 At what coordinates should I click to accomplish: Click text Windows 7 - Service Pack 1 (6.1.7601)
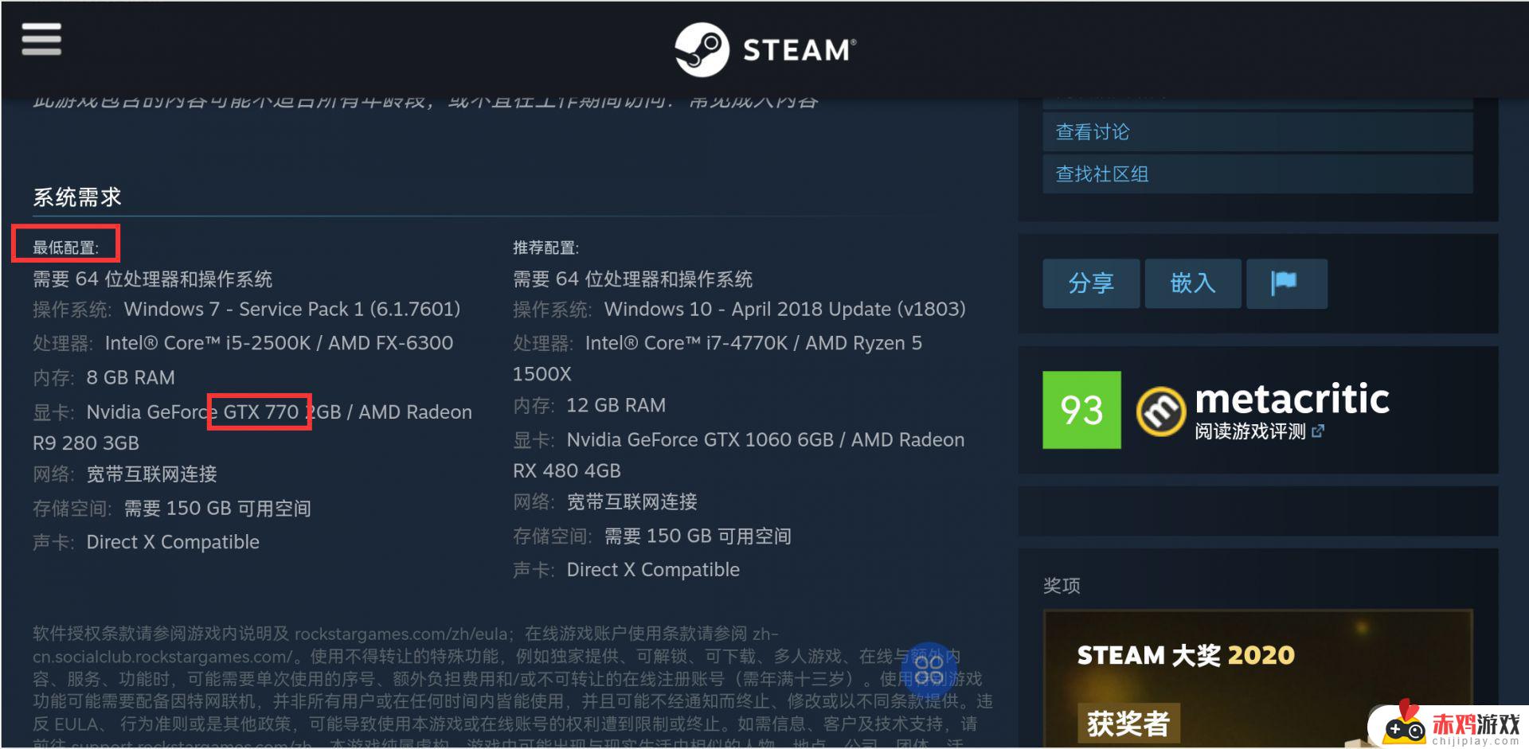[x=292, y=309]
